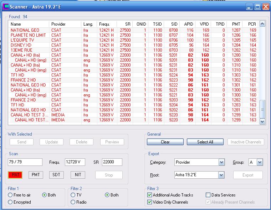Select the NATIONAL GEO channel row

point(133,30)
